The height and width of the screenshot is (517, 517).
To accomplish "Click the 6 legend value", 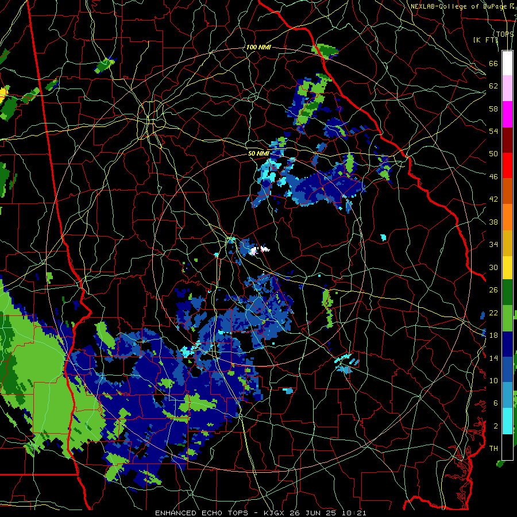I will click(495, 403).
